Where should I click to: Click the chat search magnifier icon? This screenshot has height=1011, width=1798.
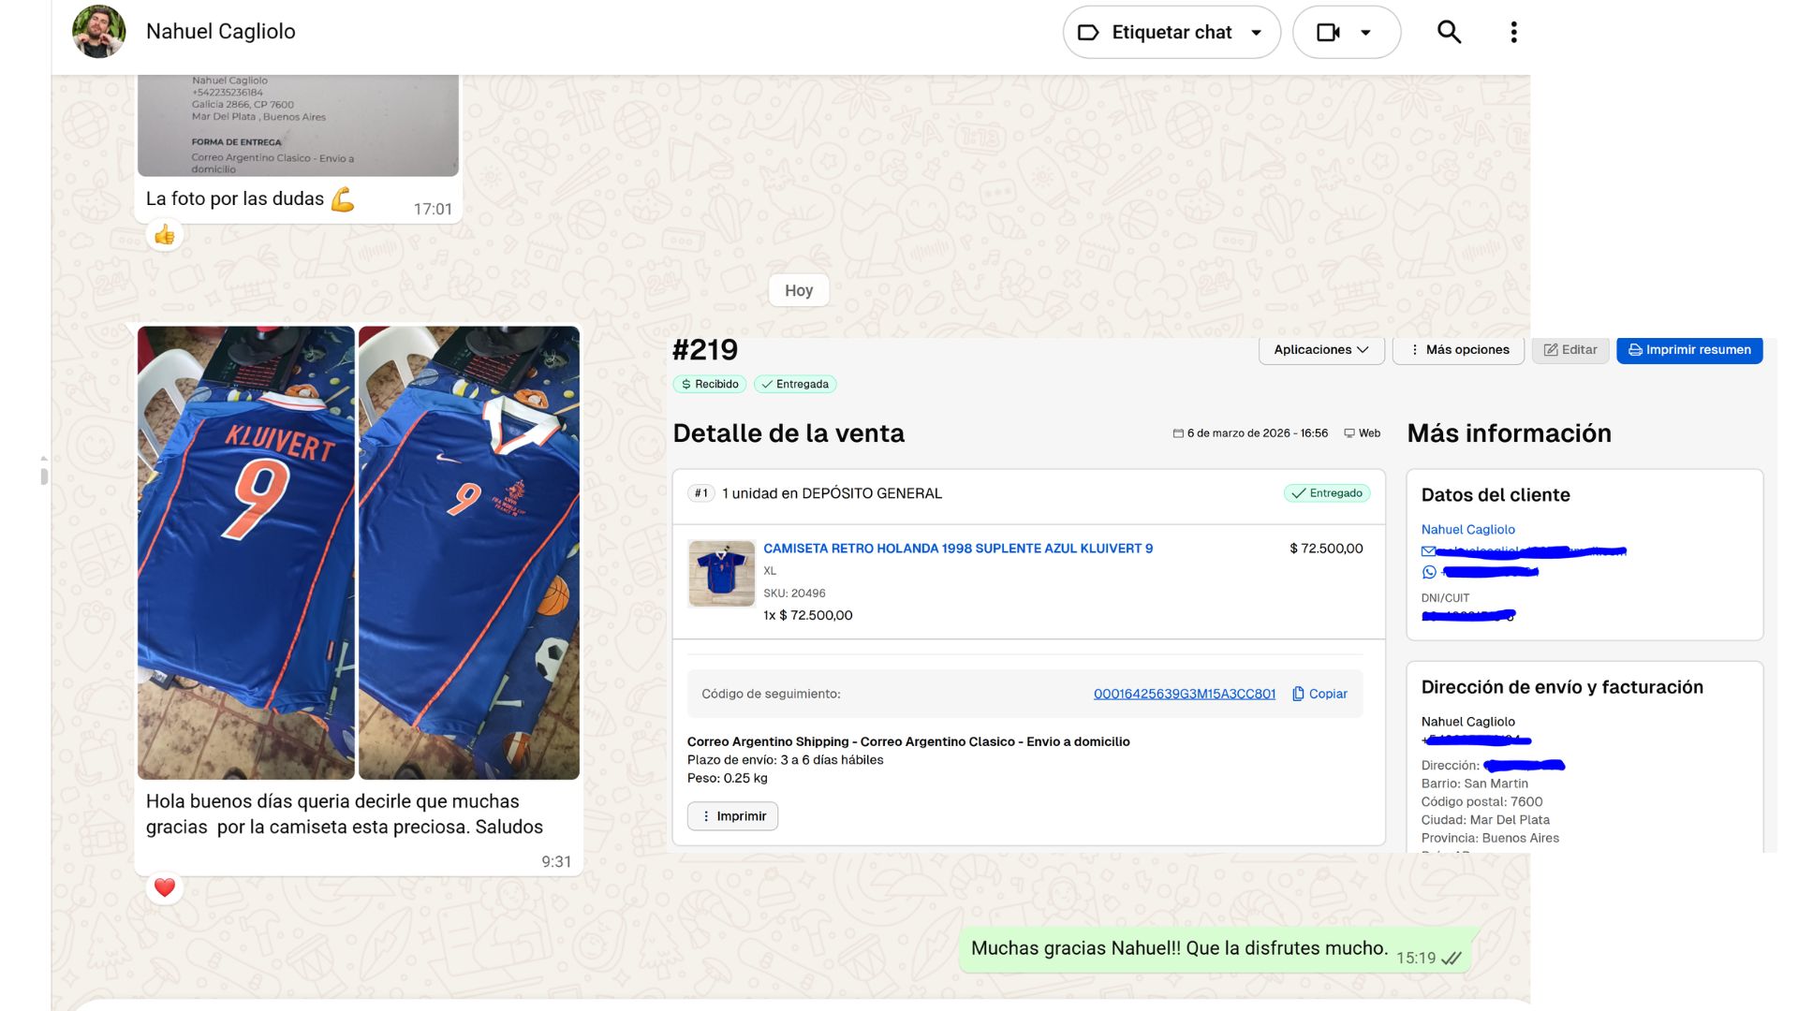pyautogui.click(x=1449, y=32)
